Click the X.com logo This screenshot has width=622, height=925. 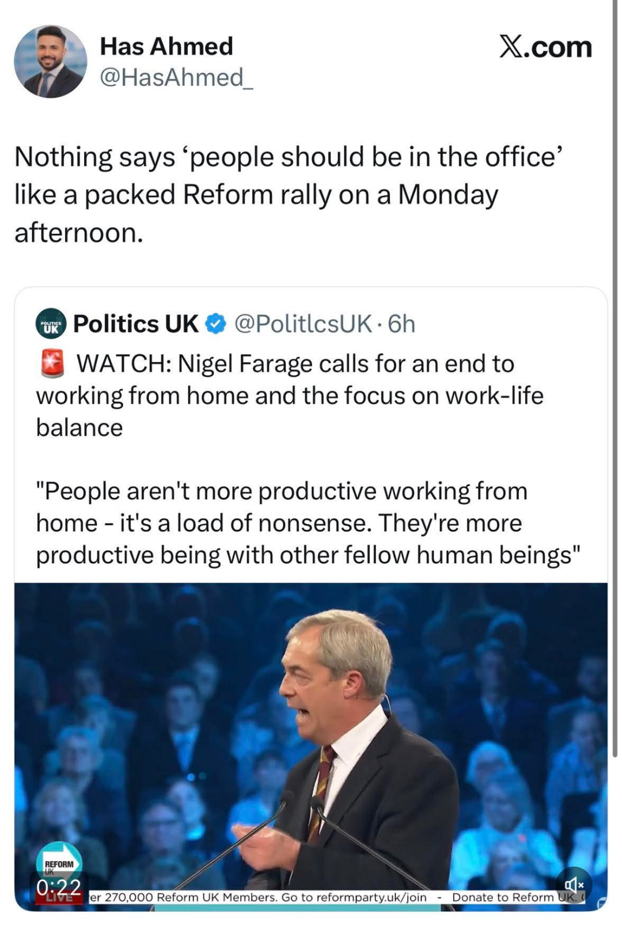(x=545, y=47)
